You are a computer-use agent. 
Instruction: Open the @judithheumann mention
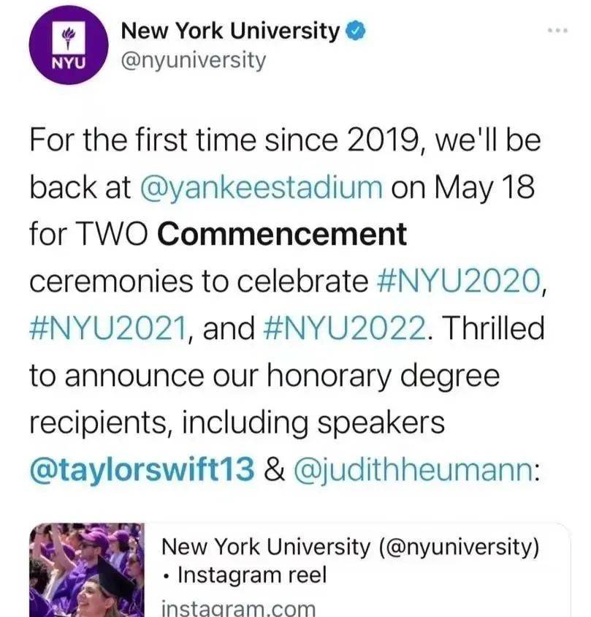pos(413,469)
